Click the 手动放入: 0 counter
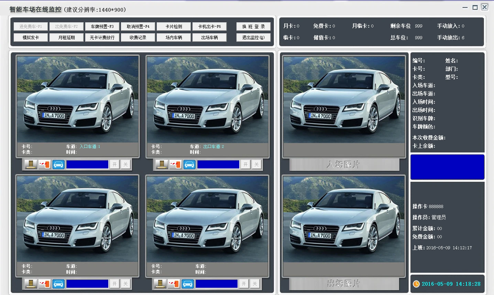Viewport: 494px width, 295px height. click(x=451, y=26)
